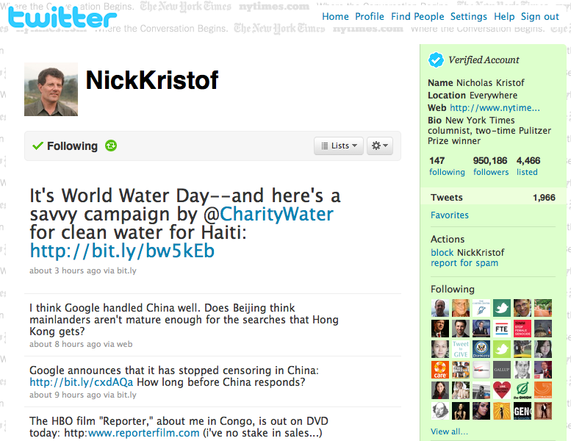571x441 pixels.
Task: Open Find People in the top navigation
Action: (x=417, y=17)
